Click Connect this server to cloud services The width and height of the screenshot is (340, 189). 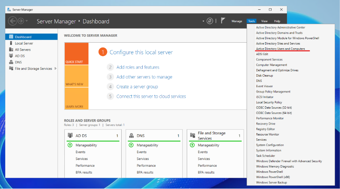tap(151, 97)
